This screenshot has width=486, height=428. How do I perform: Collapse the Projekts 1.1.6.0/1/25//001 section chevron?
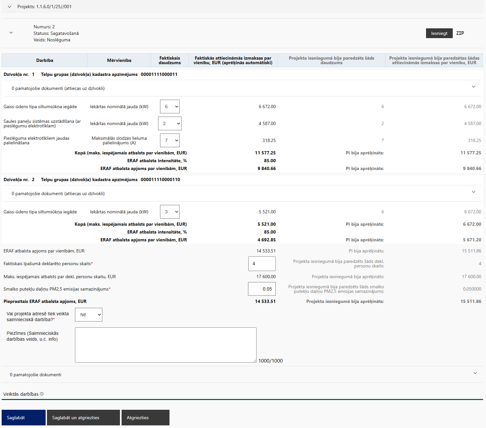click(9, 7)
